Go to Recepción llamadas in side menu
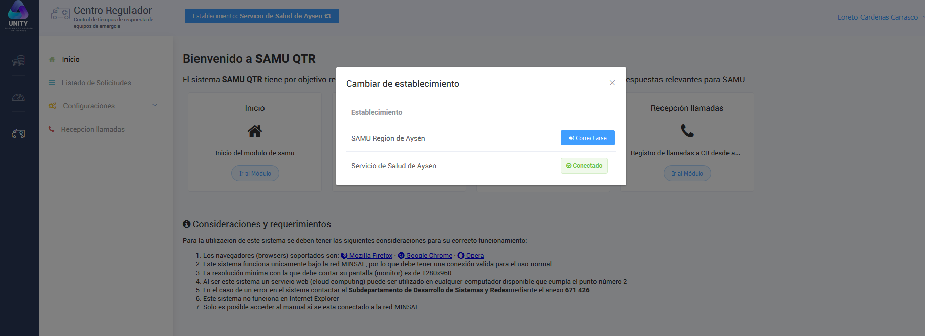 pyautogui.click(x=93, y=129)
